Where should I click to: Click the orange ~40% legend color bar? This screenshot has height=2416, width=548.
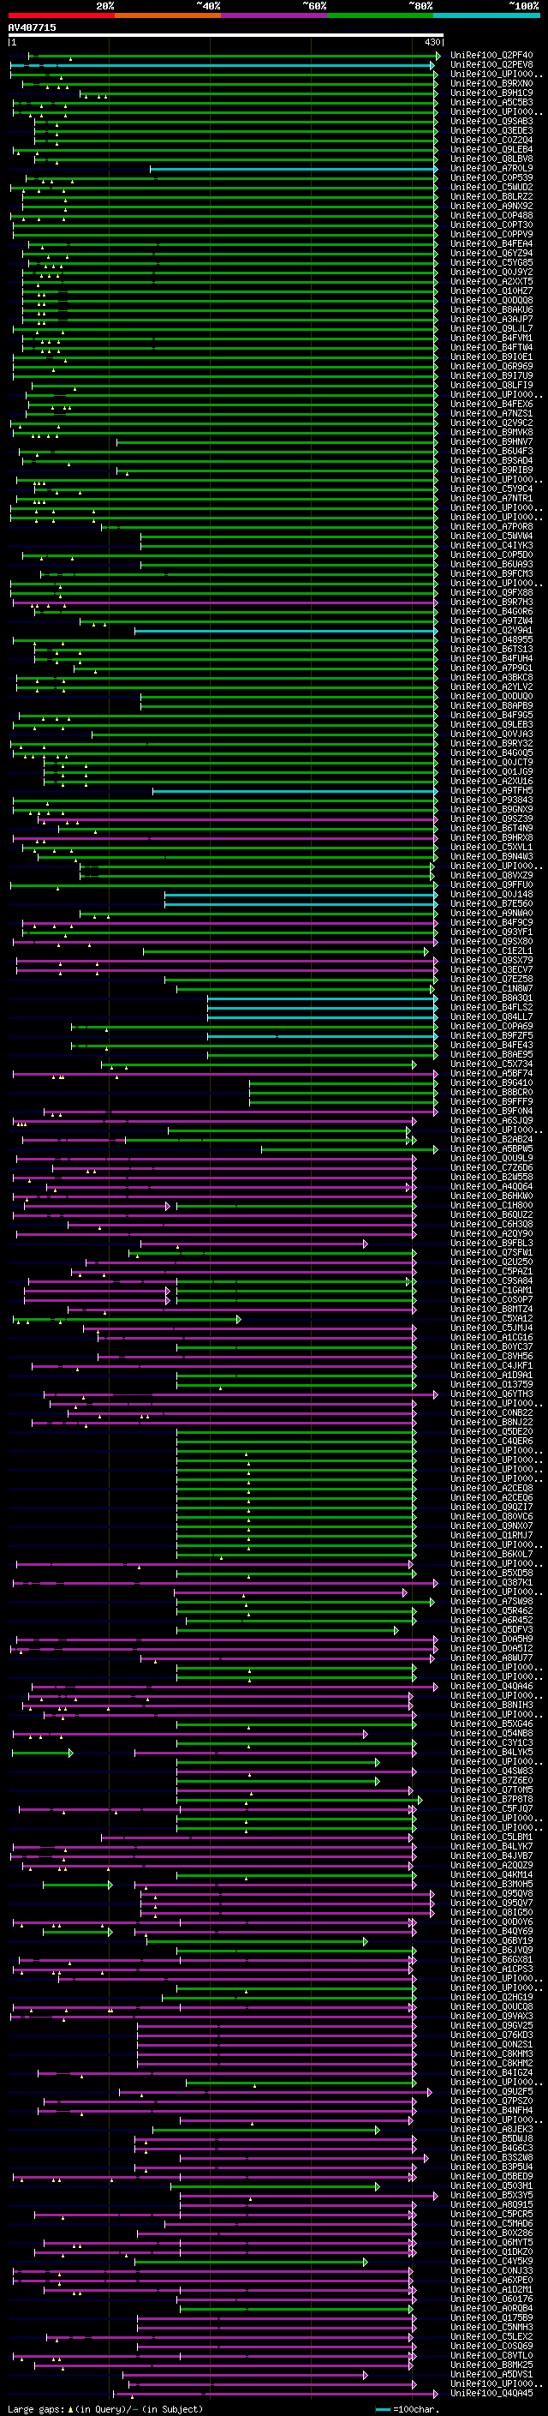click(x=168, y=16)
